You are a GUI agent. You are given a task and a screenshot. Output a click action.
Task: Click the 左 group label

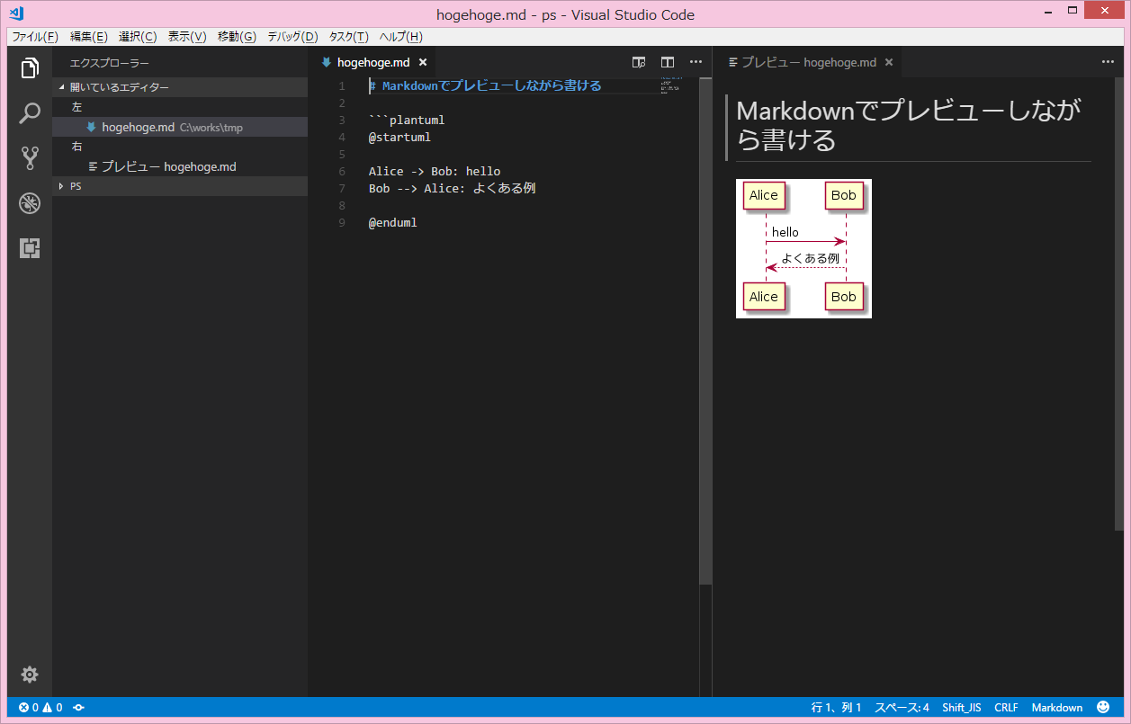click(x=76, y=107)
